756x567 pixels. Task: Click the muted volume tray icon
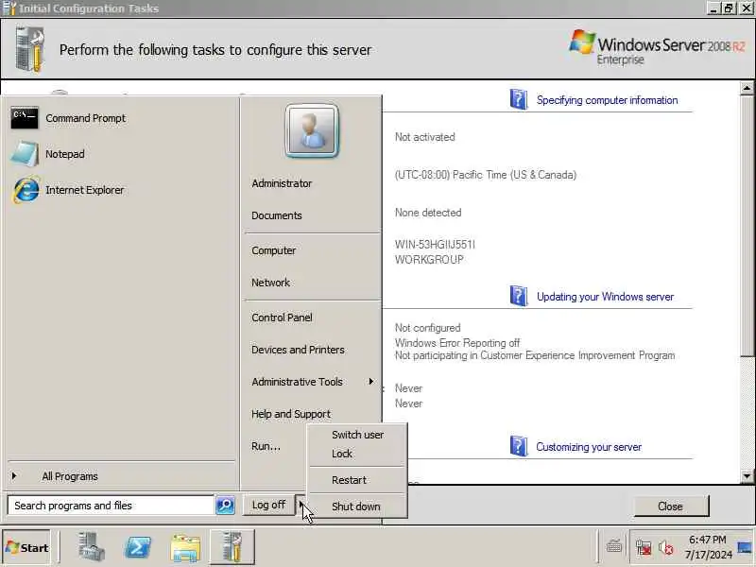tap(666, 548)
